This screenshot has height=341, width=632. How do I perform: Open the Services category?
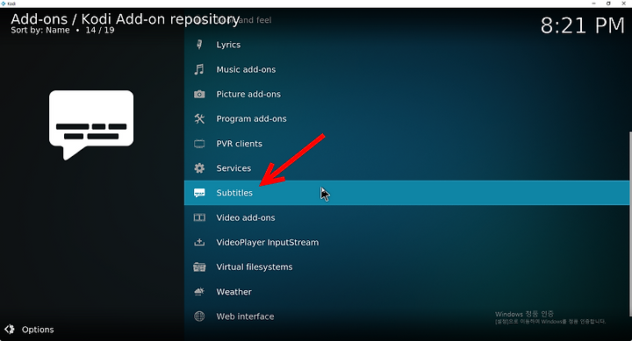pyautogui.click(x=406, y=168)
